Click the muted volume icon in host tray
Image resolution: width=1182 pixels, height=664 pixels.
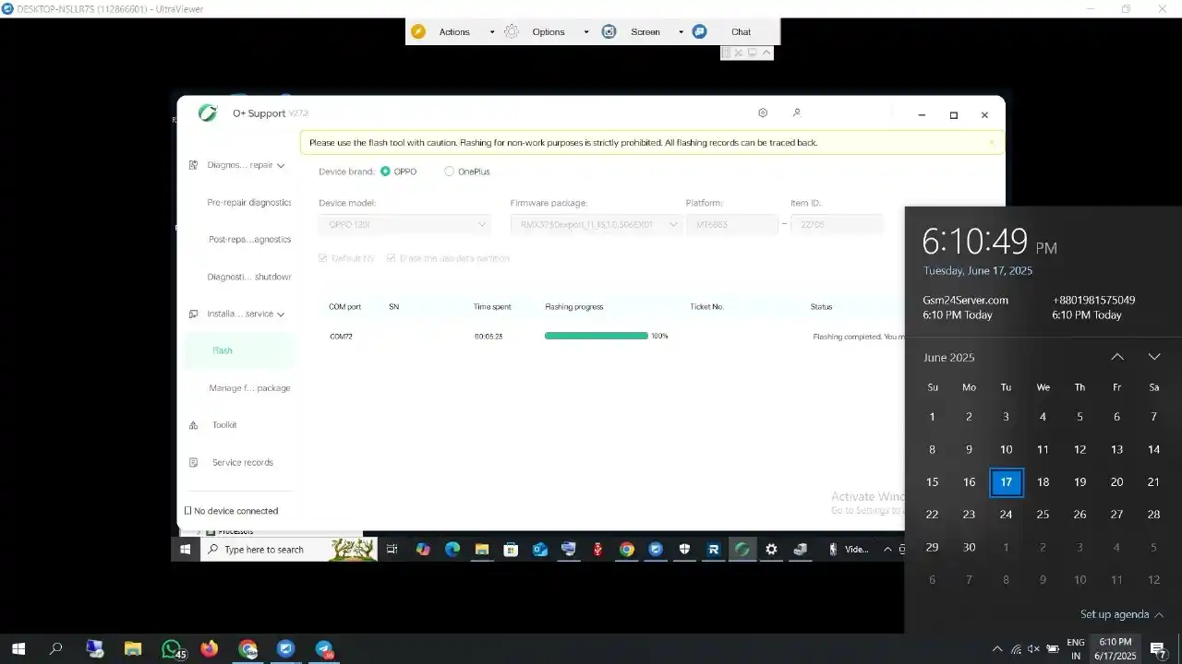coord(1033,649)
